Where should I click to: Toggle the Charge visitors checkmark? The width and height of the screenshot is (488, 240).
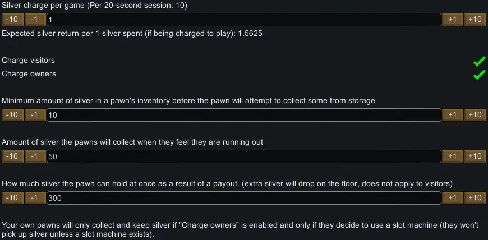point(478,61)
